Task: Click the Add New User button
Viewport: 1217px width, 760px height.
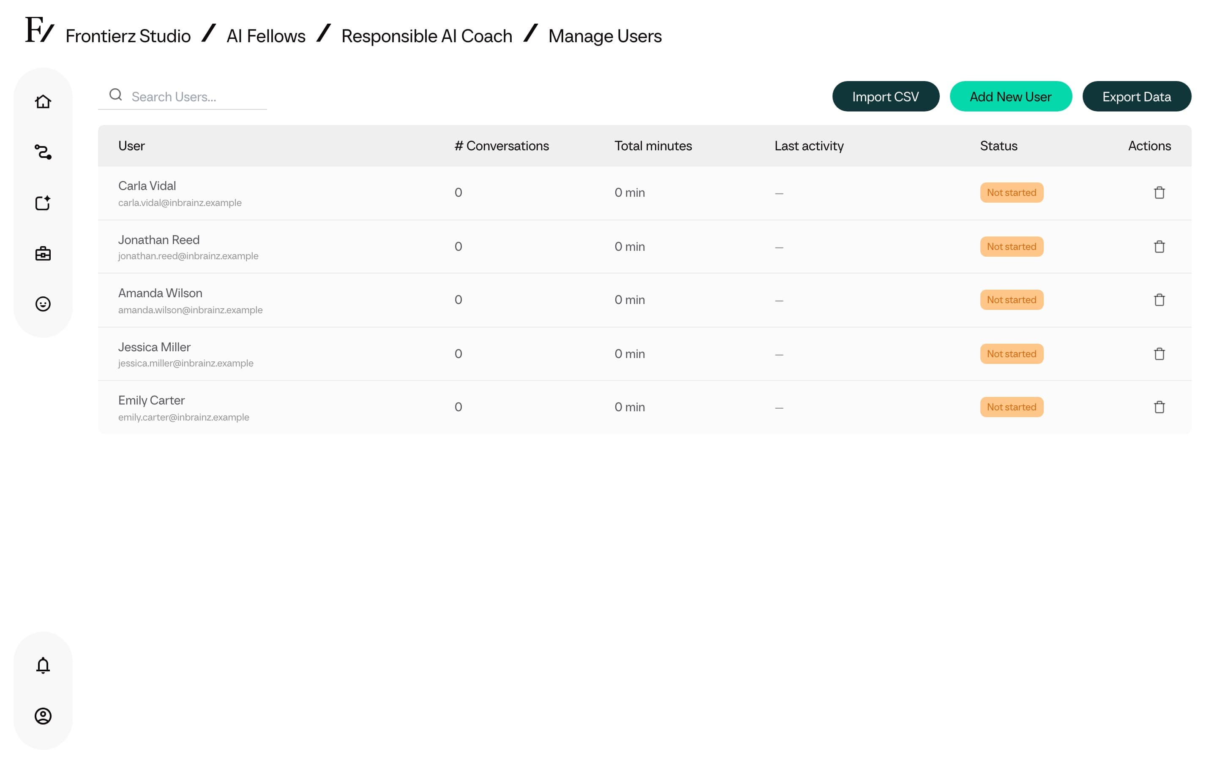Action: coord(1011,97)
